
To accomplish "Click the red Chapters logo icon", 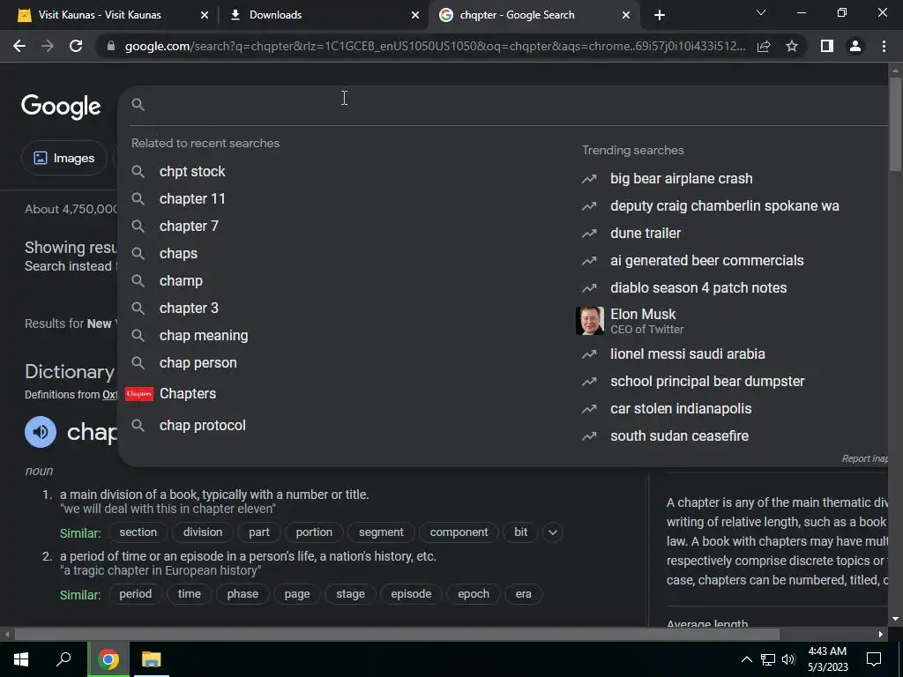I will pos(139,394).
